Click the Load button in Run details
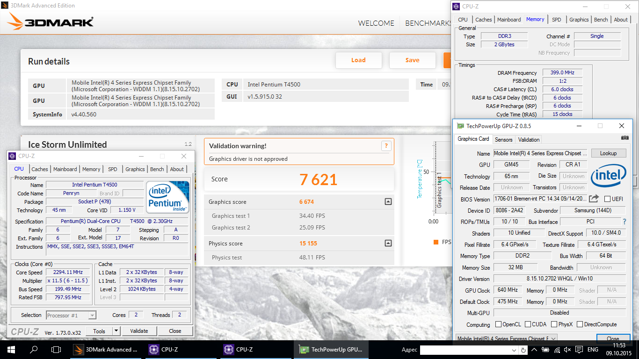The image size is (639, 359). (359, 60)
